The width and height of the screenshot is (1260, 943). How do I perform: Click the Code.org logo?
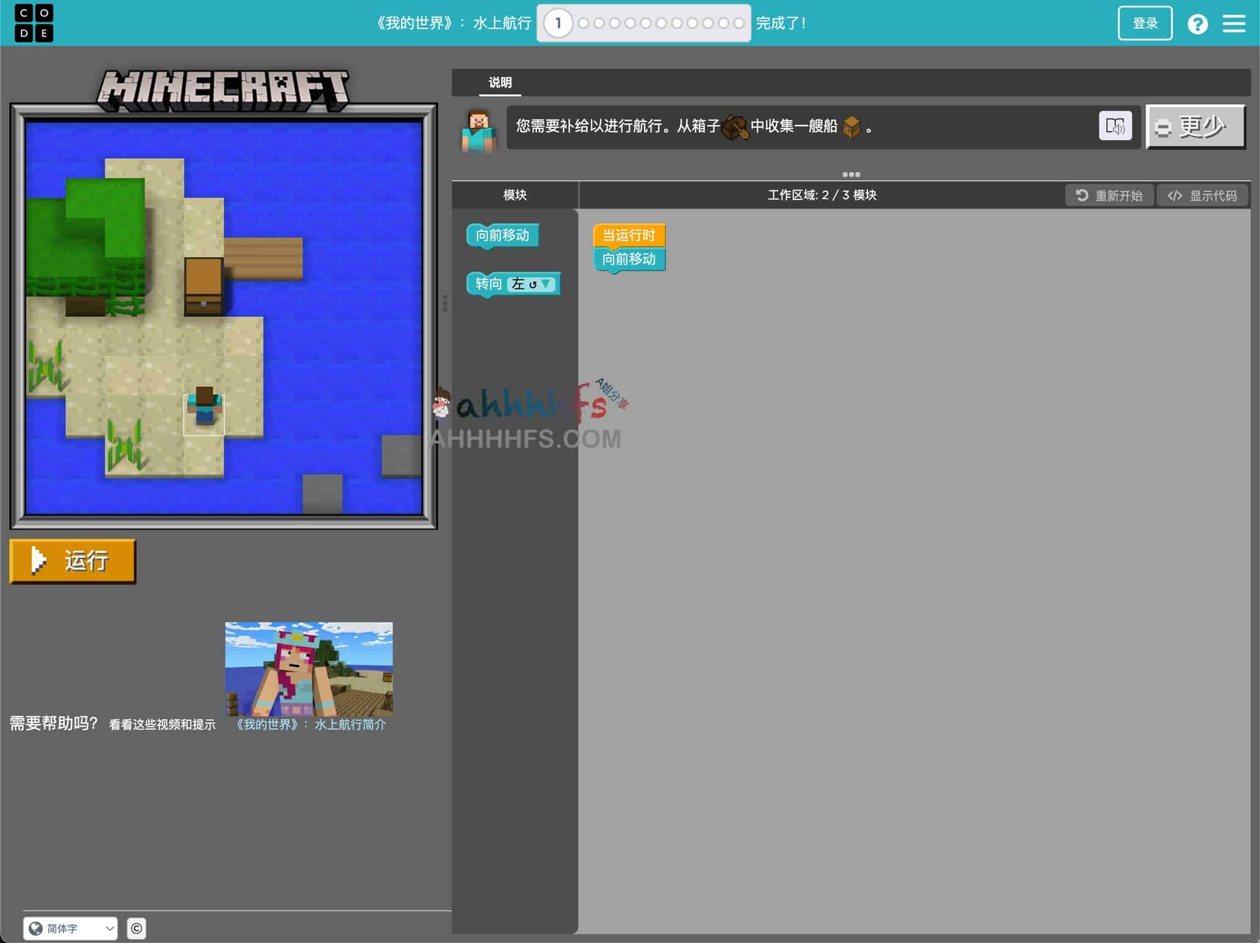click(x=34, y=23)
